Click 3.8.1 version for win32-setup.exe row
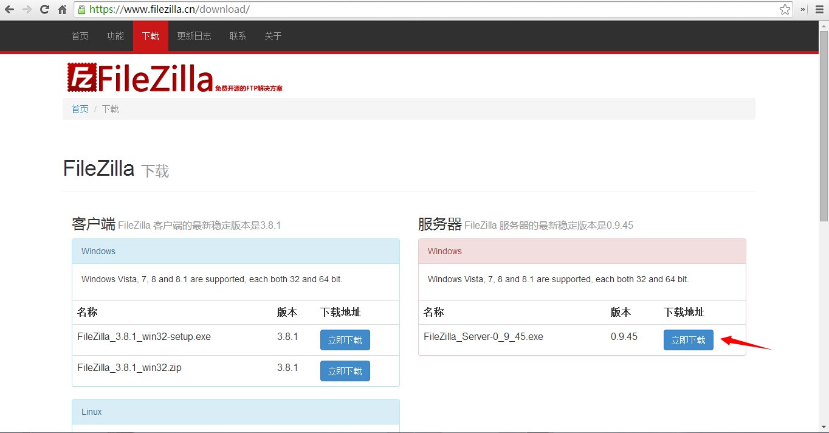Image resolution: width=829 pixels, height=433 pixels. pos(287,336)
